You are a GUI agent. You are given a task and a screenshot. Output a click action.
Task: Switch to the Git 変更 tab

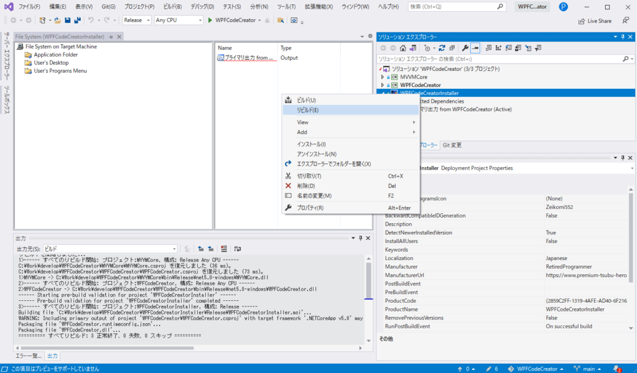pyautogui.click(x=452, y=145)
